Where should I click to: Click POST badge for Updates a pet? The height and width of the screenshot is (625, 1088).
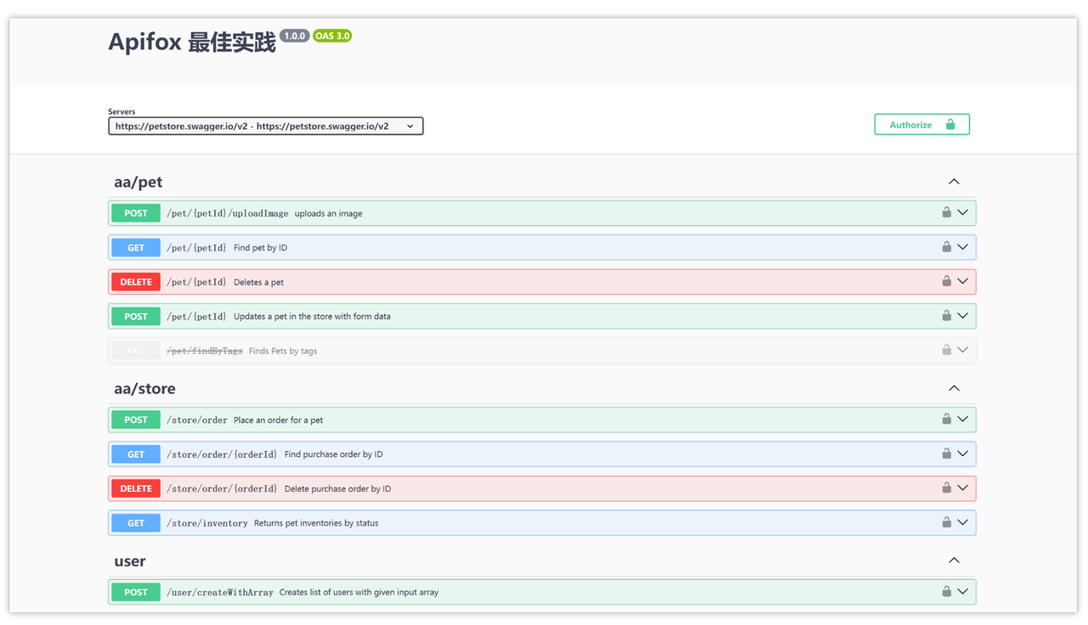pyautogui.click(x=136, y=316)
